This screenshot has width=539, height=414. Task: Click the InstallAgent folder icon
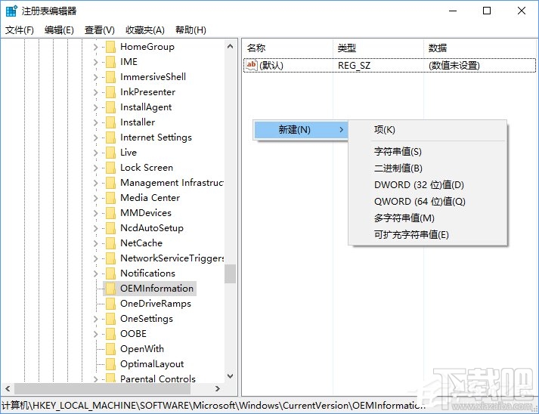coord(110,107)
